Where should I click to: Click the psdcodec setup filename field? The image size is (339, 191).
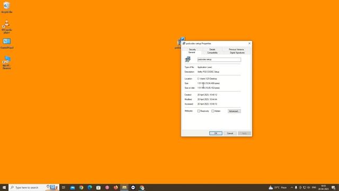coord(219,59)
